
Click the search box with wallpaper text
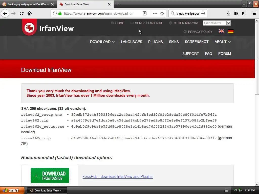pos(188,13)
